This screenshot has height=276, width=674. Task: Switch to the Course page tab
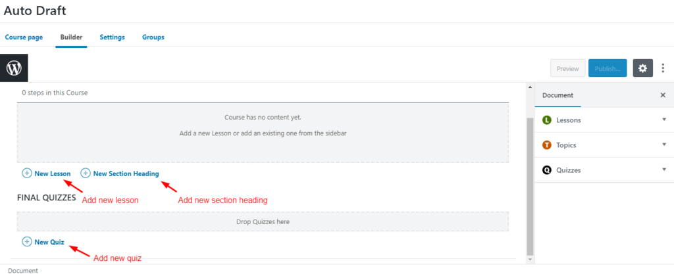(24, 37)
